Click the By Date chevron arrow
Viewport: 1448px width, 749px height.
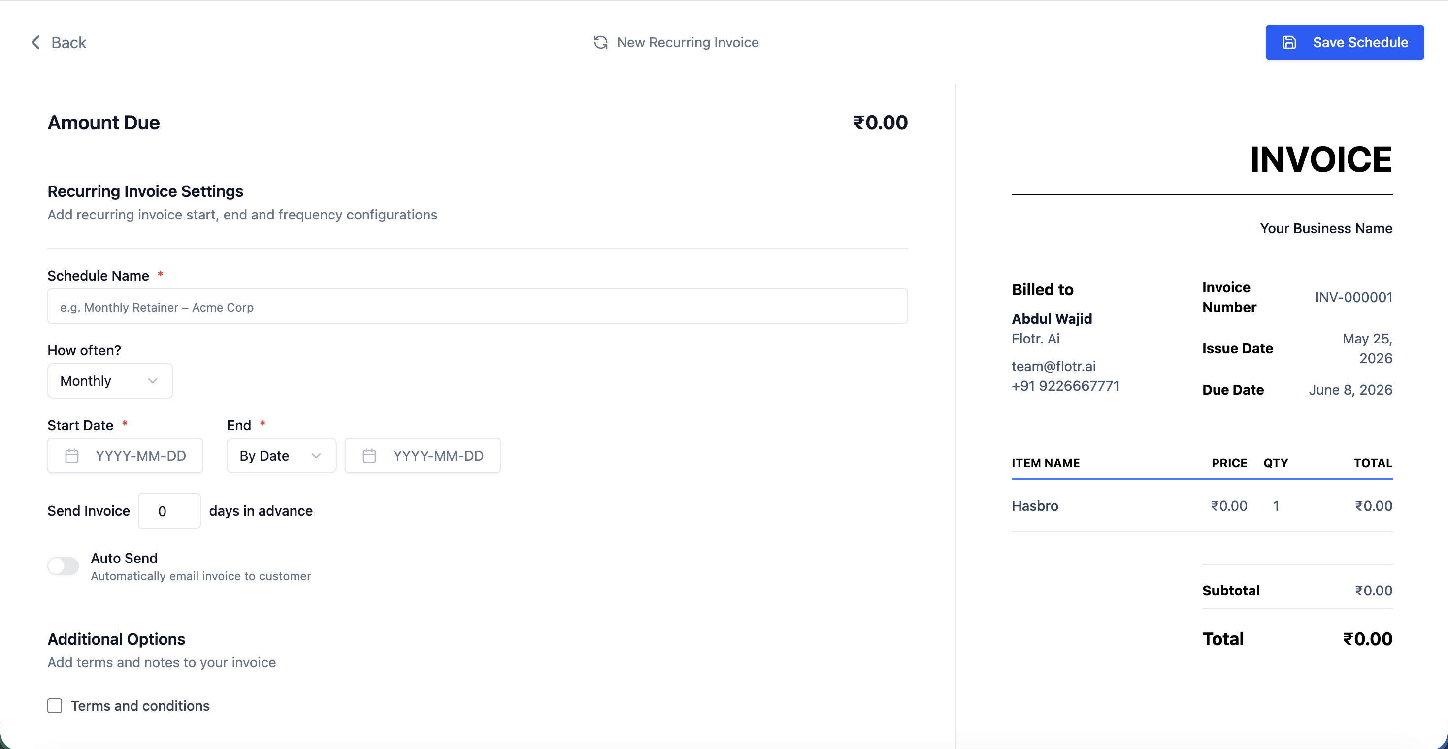[316, 455]
